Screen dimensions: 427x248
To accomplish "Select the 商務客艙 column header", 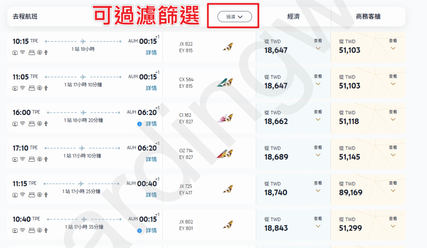I will click(x=368, y=16).
